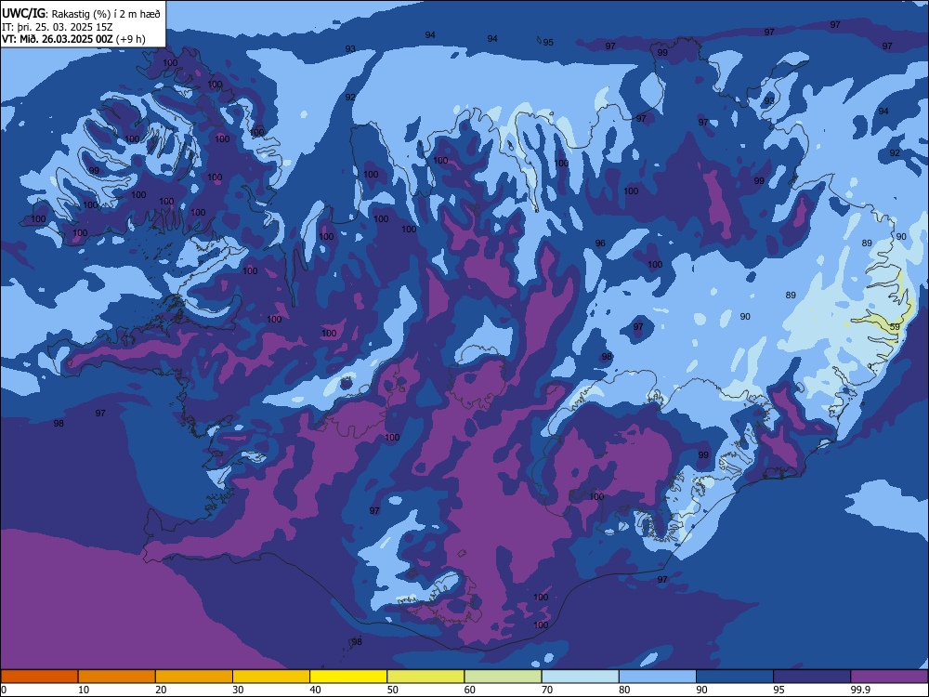This screenshot has height=697, width=929.
Task: Select the purple above-99.9 legend swatch
Action: [889, 677]
